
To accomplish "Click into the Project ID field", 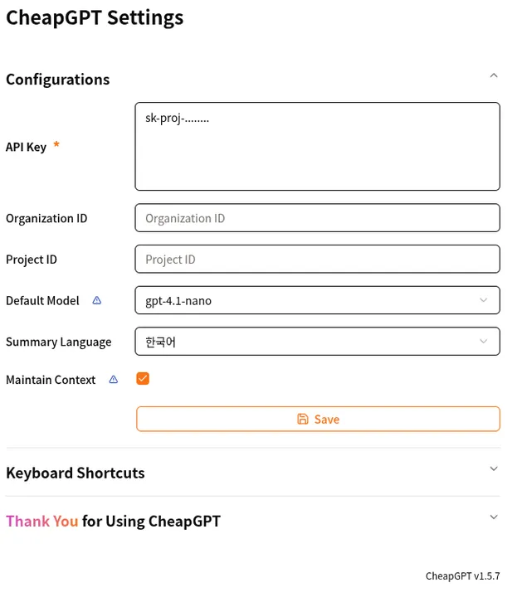I will pyautogui.click(x=317, y=259).
